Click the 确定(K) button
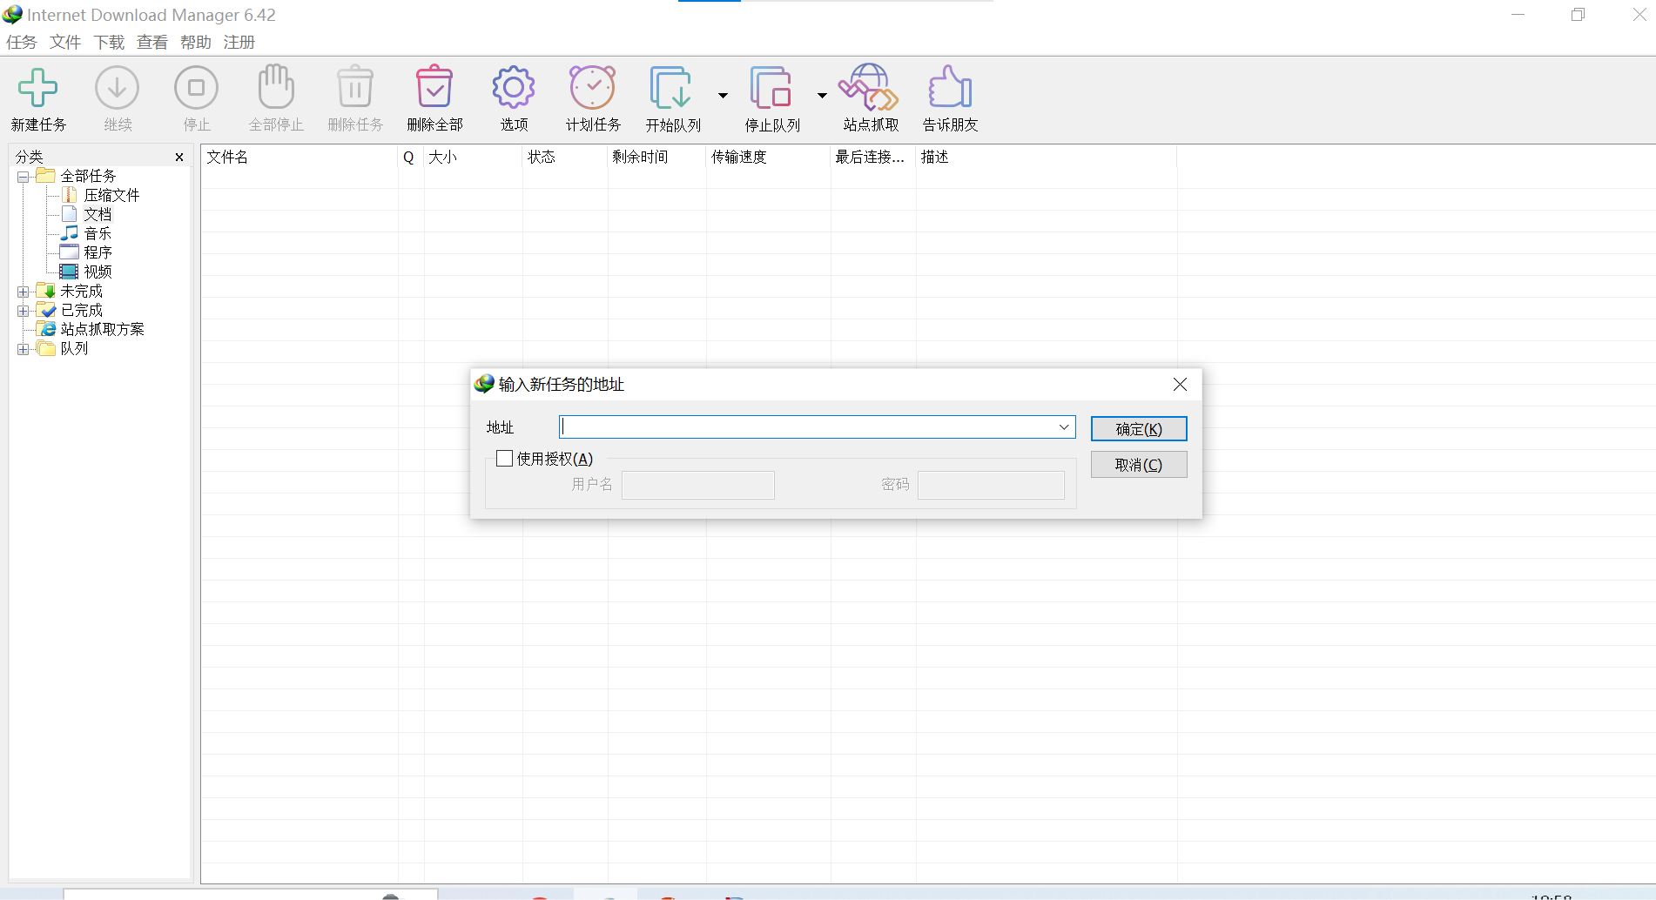The width and height of the screenshot is (1656, 900). click(x=1138, y=428)
